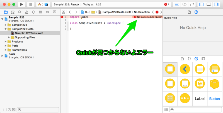The image size is (223, 113).
Task: Select the View Controller object
Action: (x=170, y=69)
